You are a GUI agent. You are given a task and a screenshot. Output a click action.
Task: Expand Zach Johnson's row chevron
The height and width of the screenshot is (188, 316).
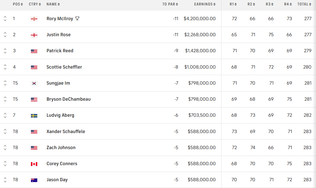pos(5,147)
